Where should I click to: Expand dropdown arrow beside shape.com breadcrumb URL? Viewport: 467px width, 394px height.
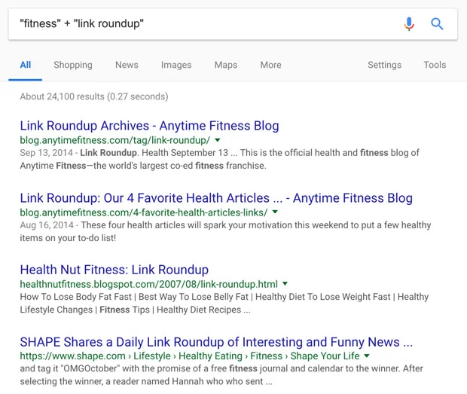pos(367,356)
